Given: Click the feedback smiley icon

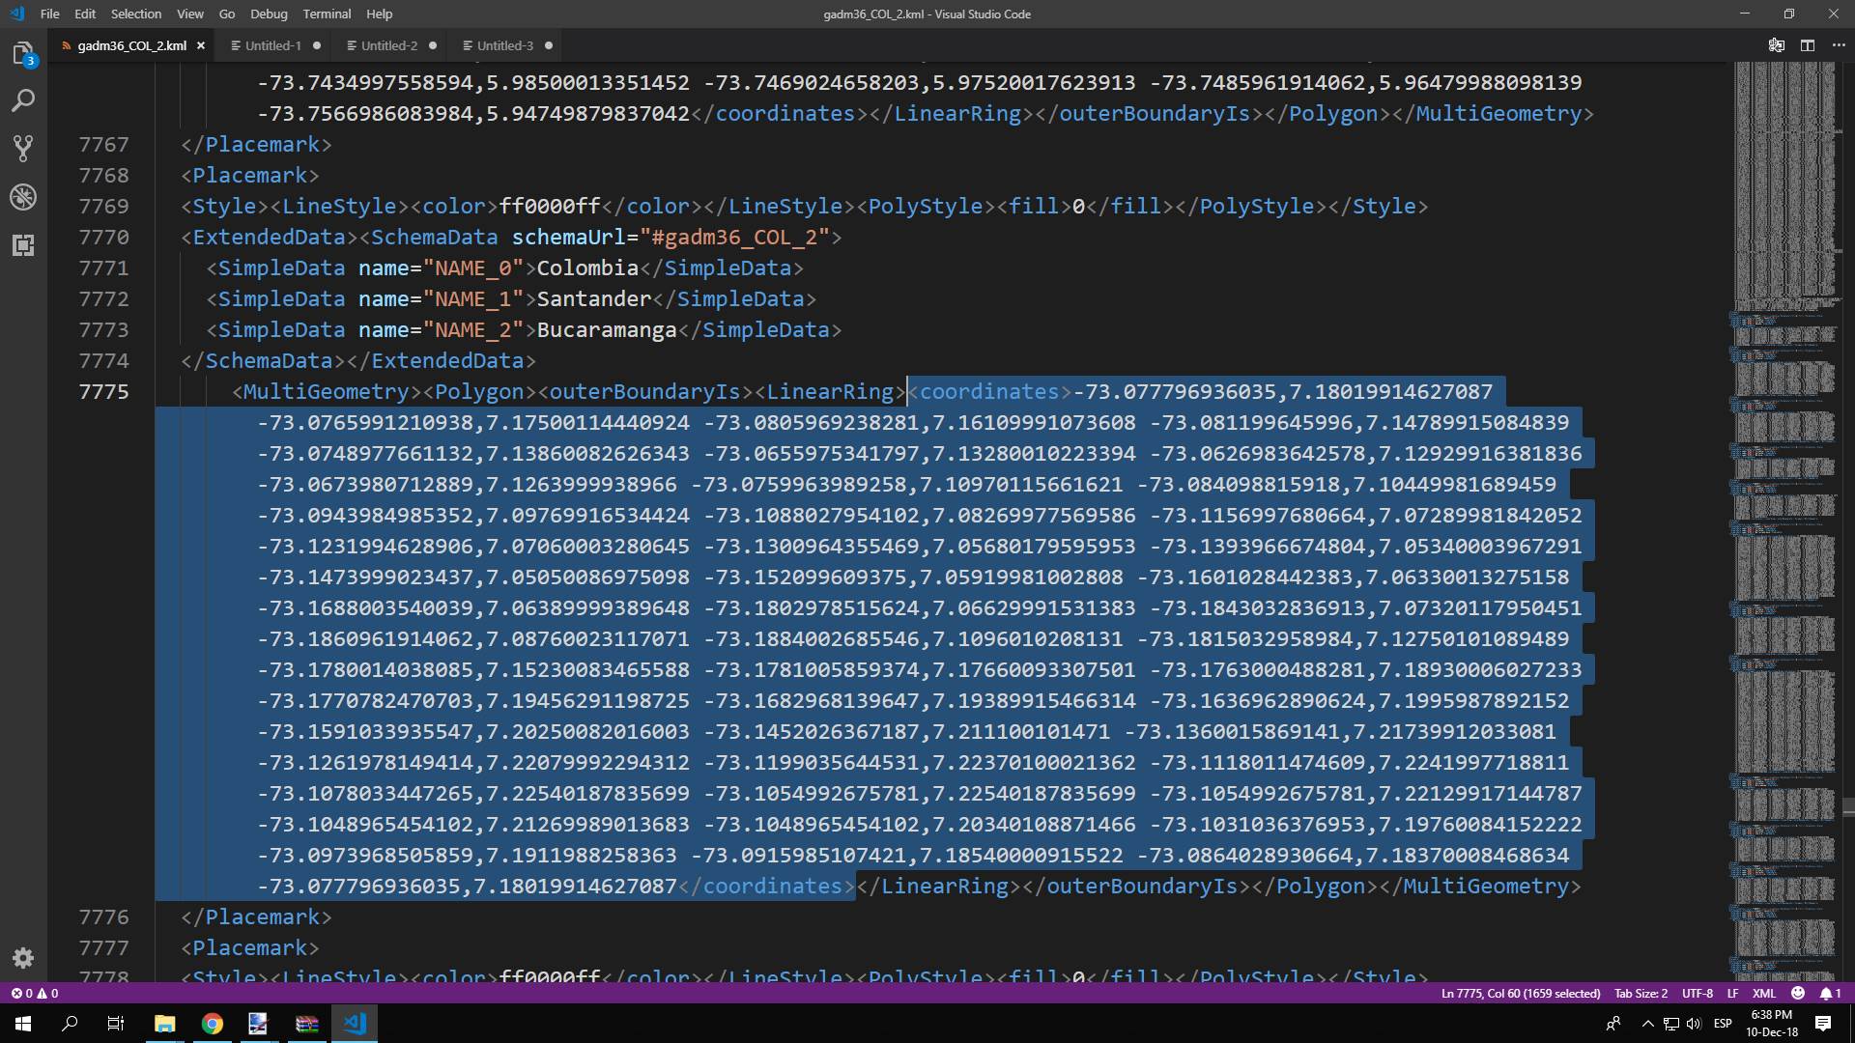Looking at the screenshot, I should [1798, 993].
